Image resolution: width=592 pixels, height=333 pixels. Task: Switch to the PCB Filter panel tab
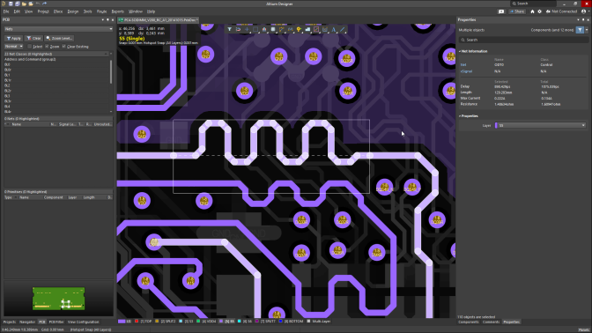(x=56, y=322)
